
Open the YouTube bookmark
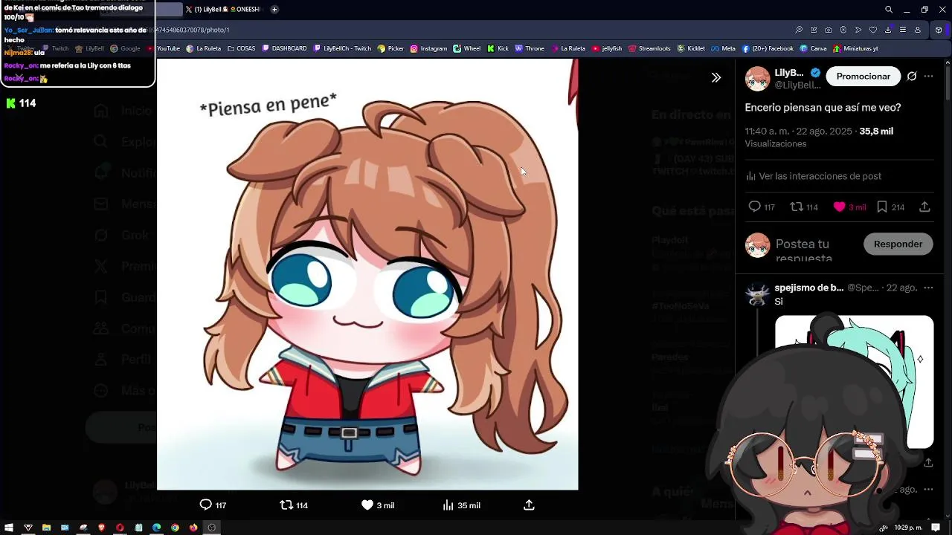click(x=164, y=48)
